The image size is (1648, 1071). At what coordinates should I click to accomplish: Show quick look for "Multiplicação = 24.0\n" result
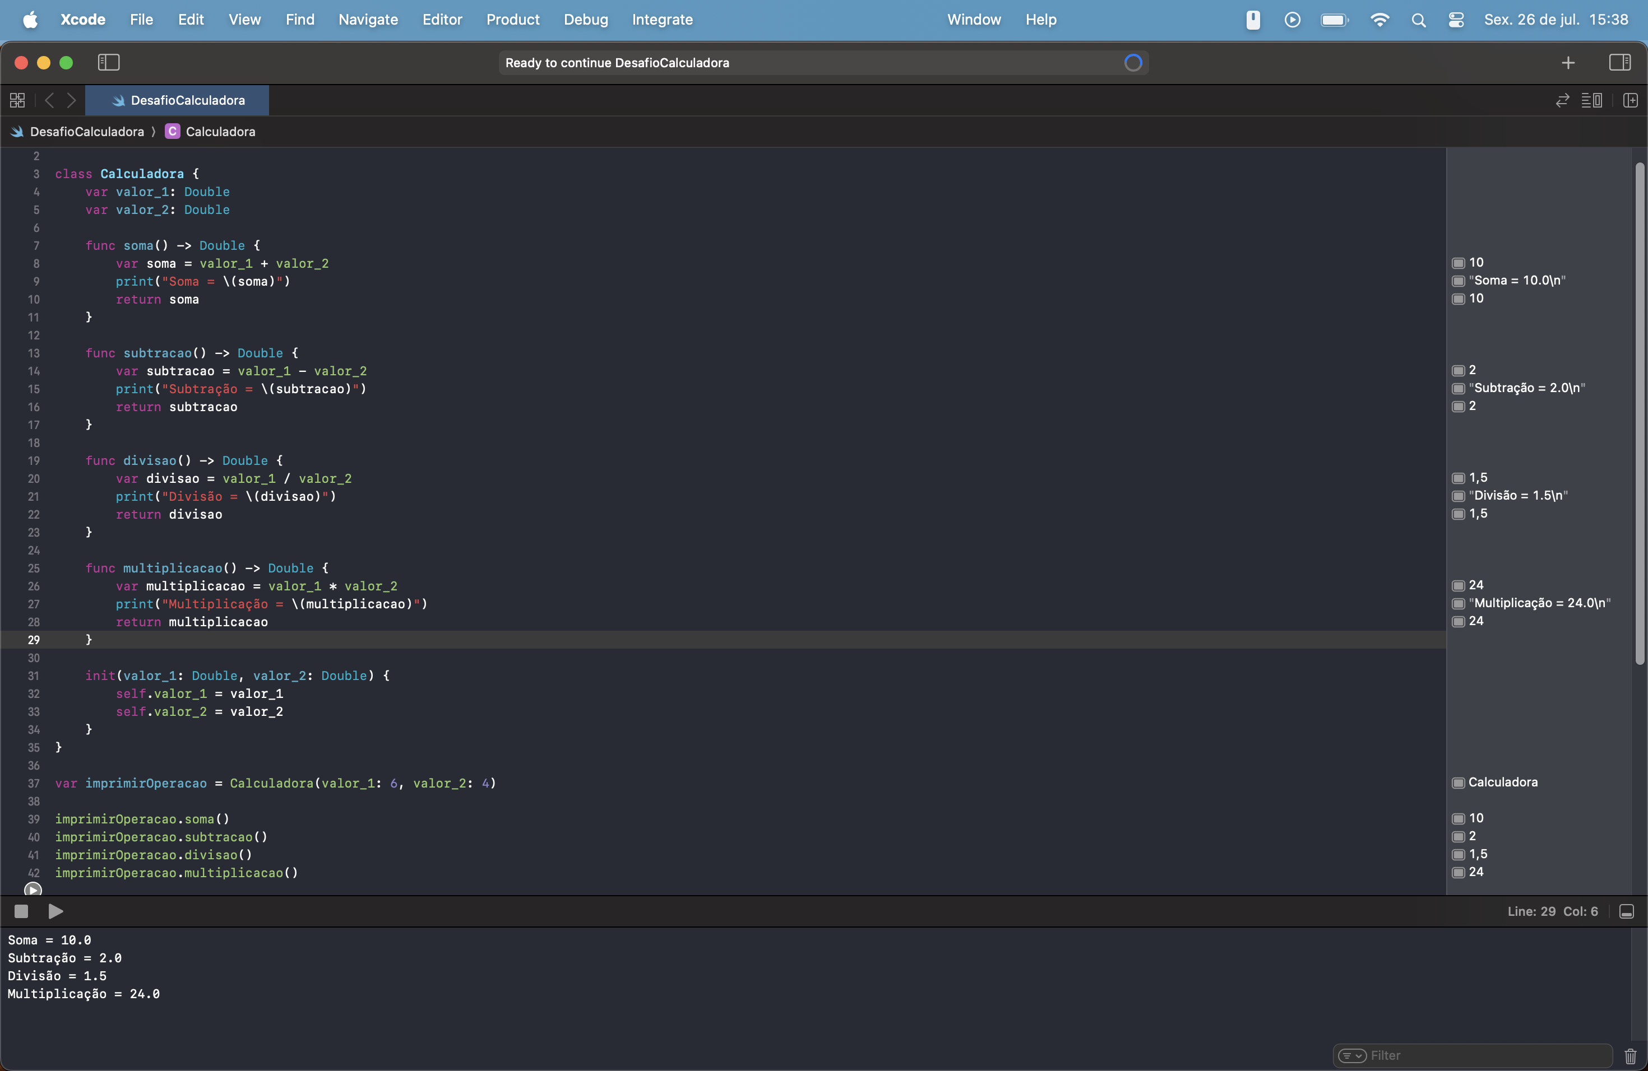tap(1459, 603)
